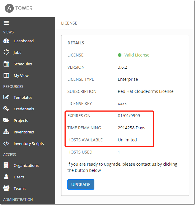Select the version value 3.6.2

point(123,67)
